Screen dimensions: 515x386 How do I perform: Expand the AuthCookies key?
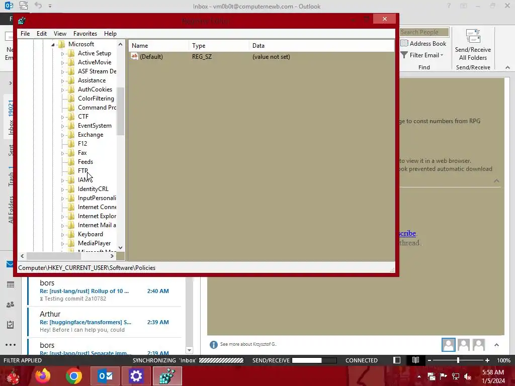62,89
